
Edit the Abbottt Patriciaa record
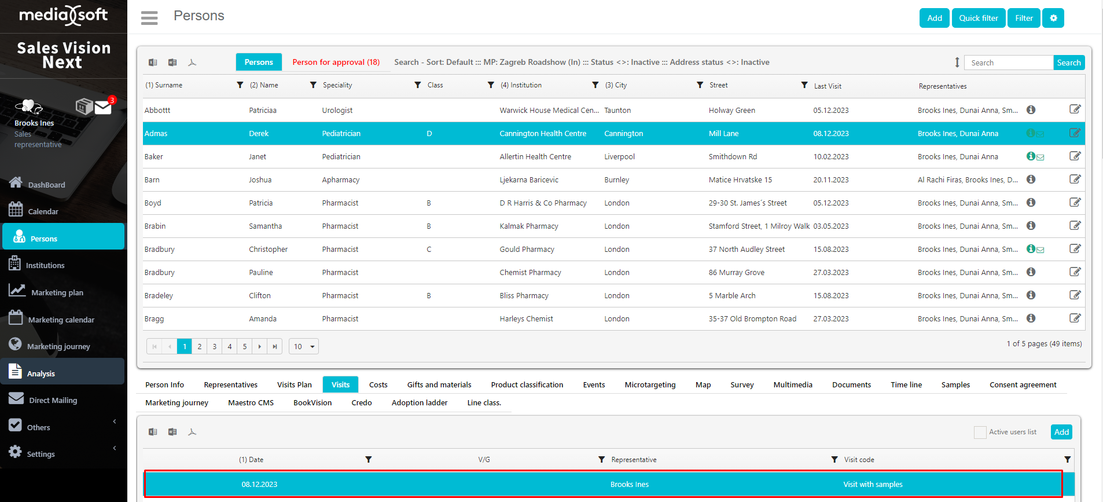click(1075, 109)
